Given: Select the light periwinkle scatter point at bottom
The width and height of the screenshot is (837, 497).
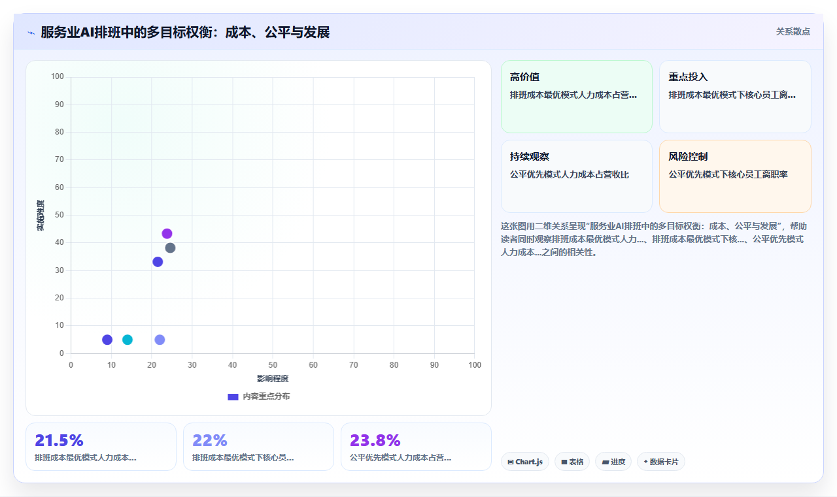Looking at the screenshot, I should coord(160,340).
